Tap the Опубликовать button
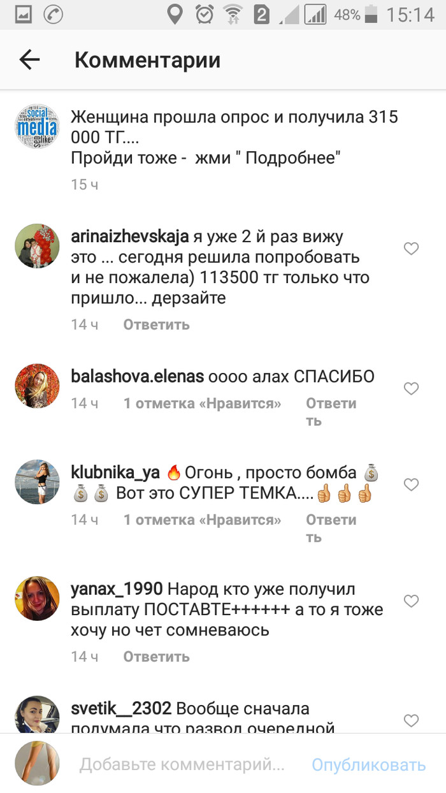This screenshot has height=793, width=446. point(368,764)
